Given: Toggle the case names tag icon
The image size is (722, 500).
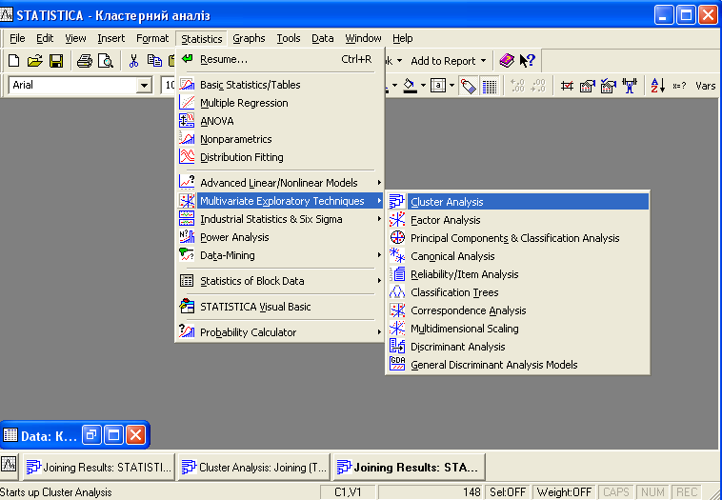Looking at the screenshot, I should tap(468, 86).
